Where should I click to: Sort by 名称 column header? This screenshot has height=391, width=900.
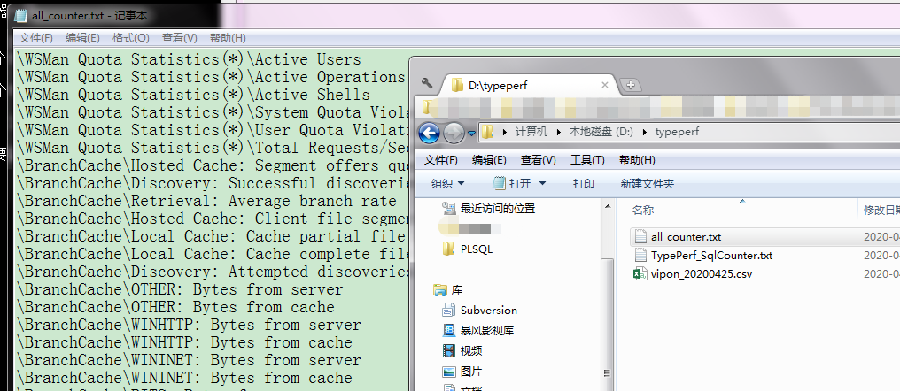(643, 210)
